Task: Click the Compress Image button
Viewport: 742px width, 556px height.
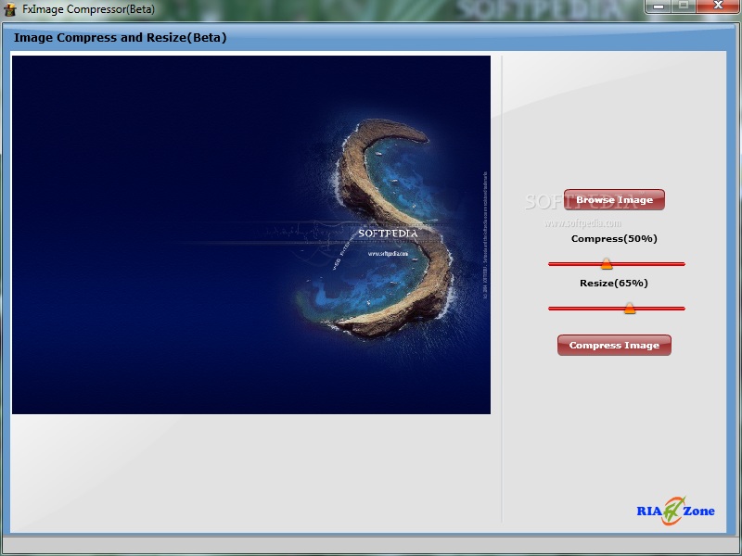Action: 614,345
